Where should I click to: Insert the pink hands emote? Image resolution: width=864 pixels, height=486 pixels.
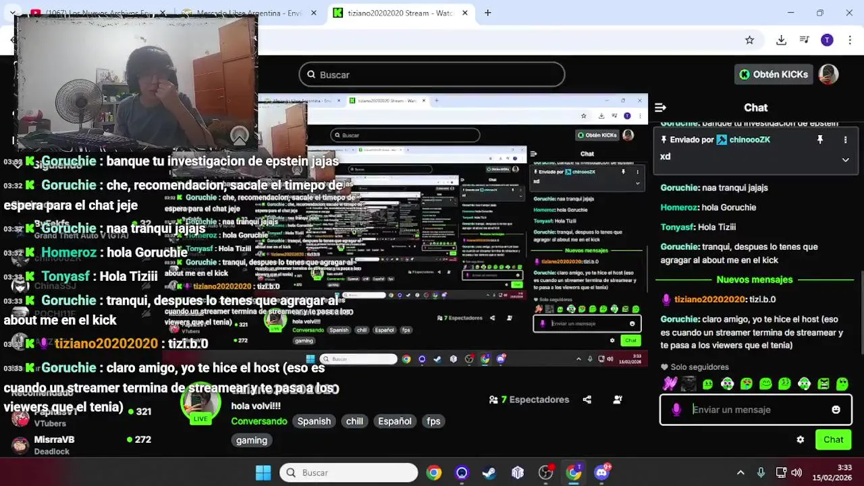click(x=669, y=384)
